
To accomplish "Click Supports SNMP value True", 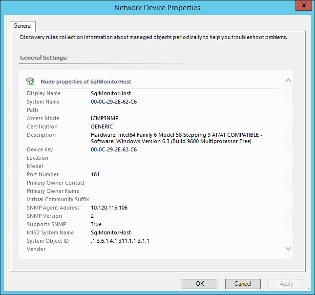I will tap(96, 224).
